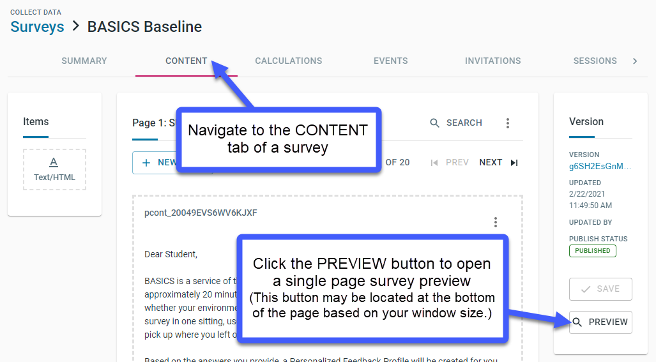Switch to the SESSIONS tab
Image resolution: width=656 pixels, height=362 pixels.
[x=595, y=61]
